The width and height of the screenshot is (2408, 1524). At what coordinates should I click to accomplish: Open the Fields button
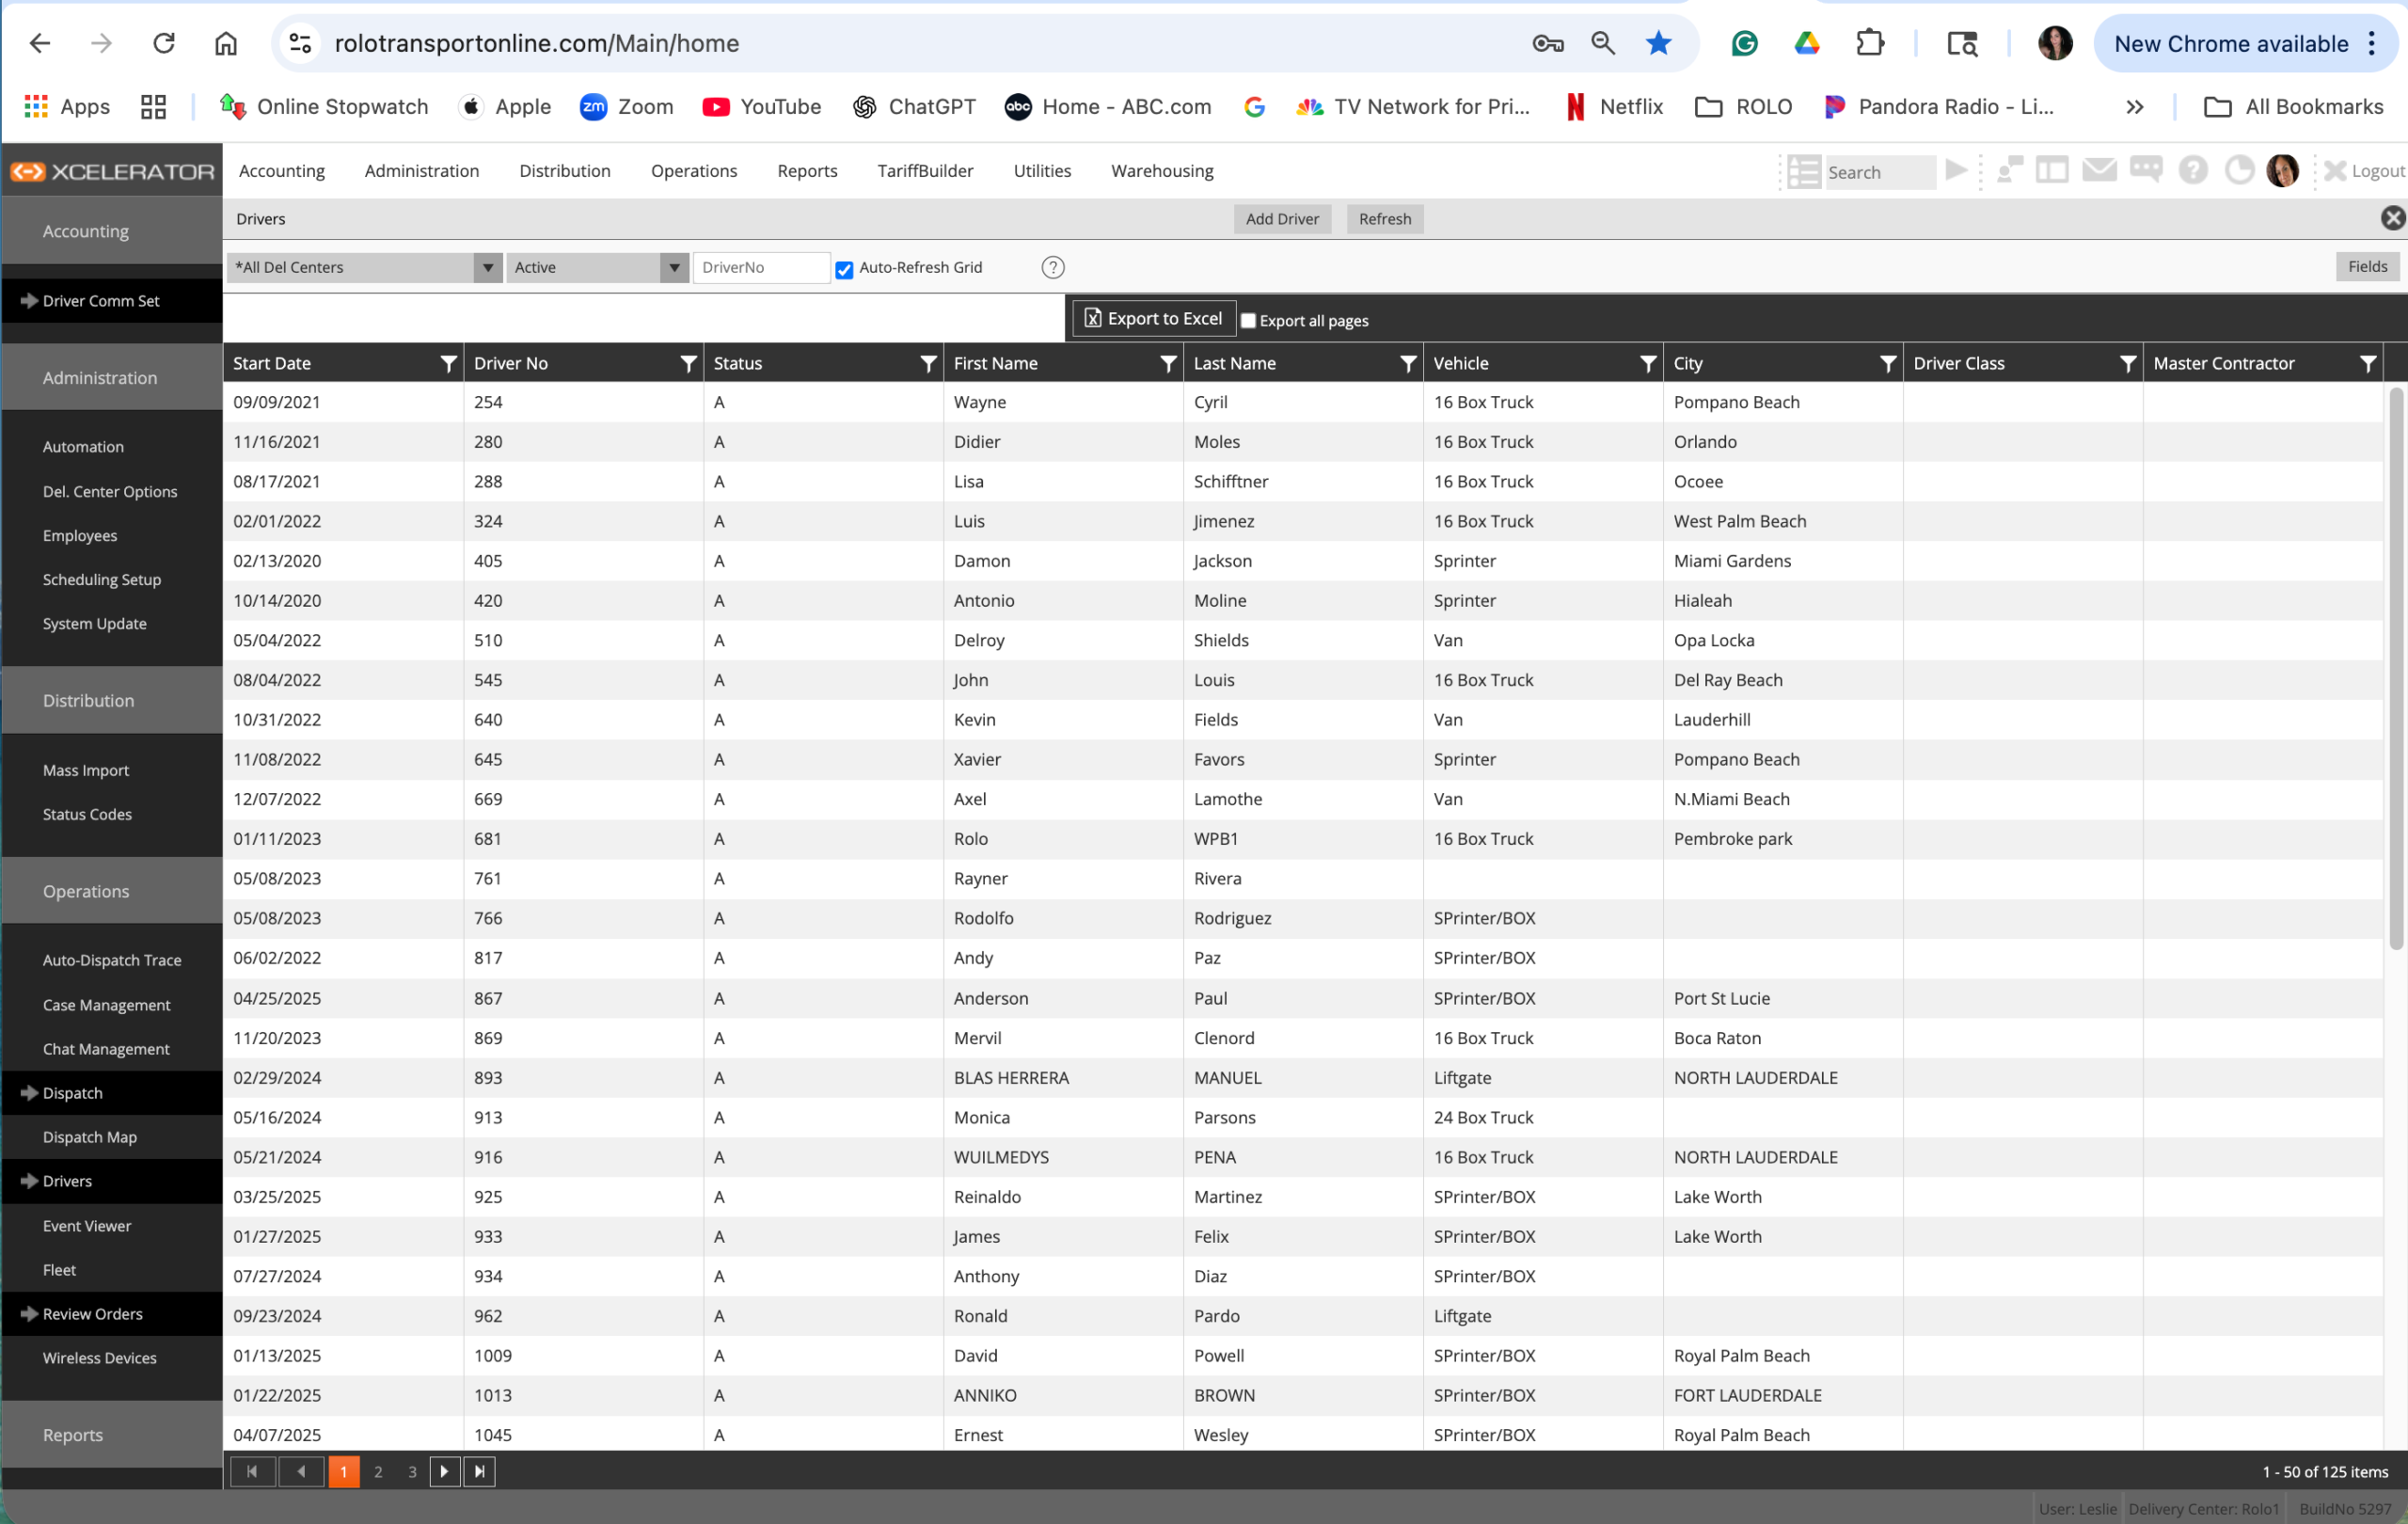coord(2367,266)
